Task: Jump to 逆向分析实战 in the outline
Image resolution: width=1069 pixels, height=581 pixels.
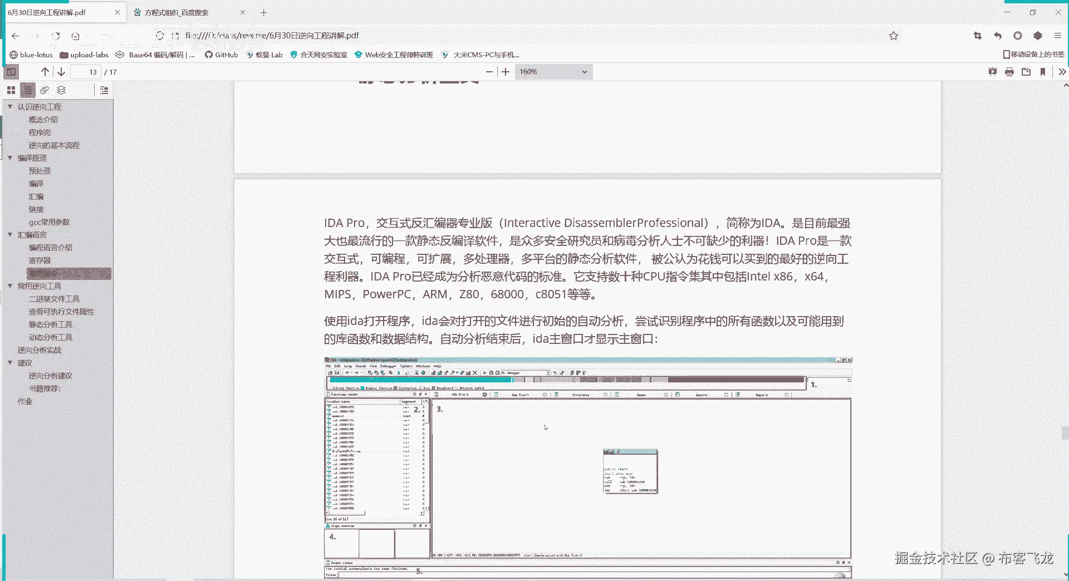Action: pos(40,350)
